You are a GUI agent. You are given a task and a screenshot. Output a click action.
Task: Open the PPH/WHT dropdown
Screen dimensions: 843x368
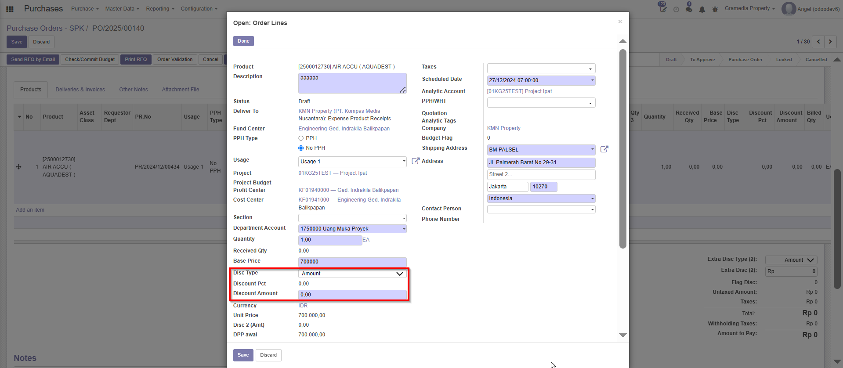[x=541, y=103]
